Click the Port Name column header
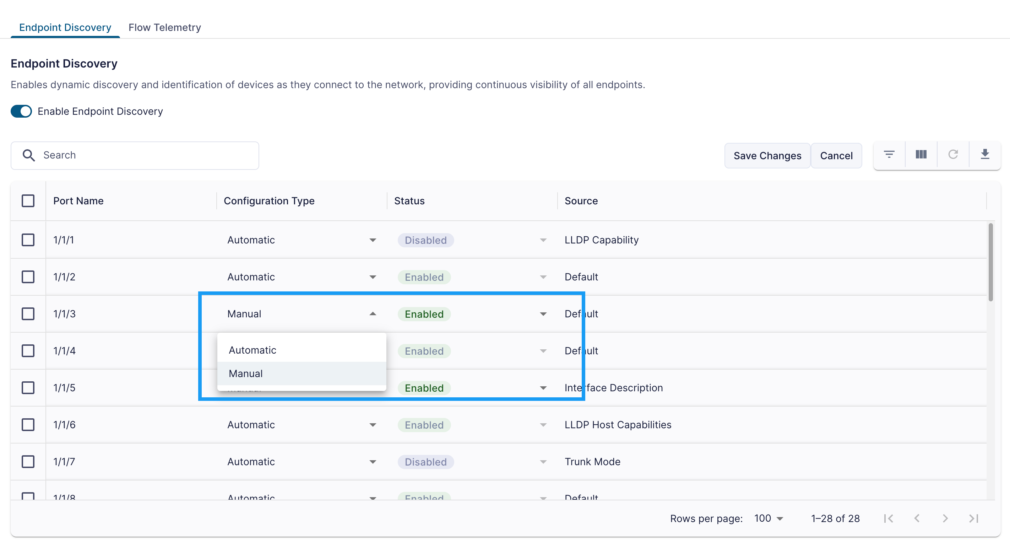The image size is (1010, 548). (78, 201)
